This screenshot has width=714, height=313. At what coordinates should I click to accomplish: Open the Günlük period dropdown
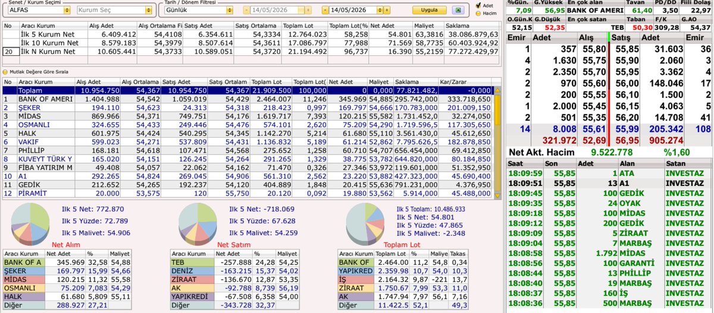tap(229, 10)
